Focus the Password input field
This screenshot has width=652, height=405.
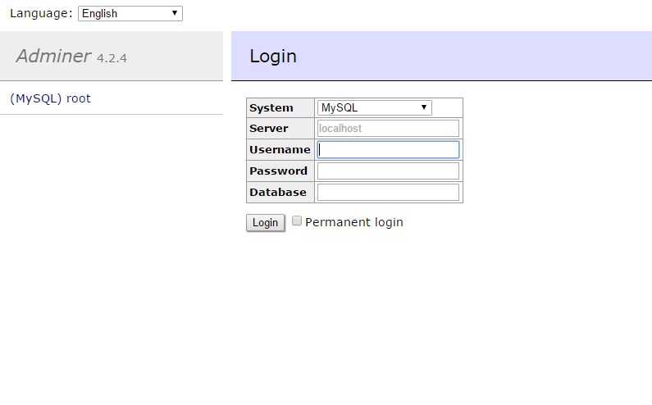388,171
